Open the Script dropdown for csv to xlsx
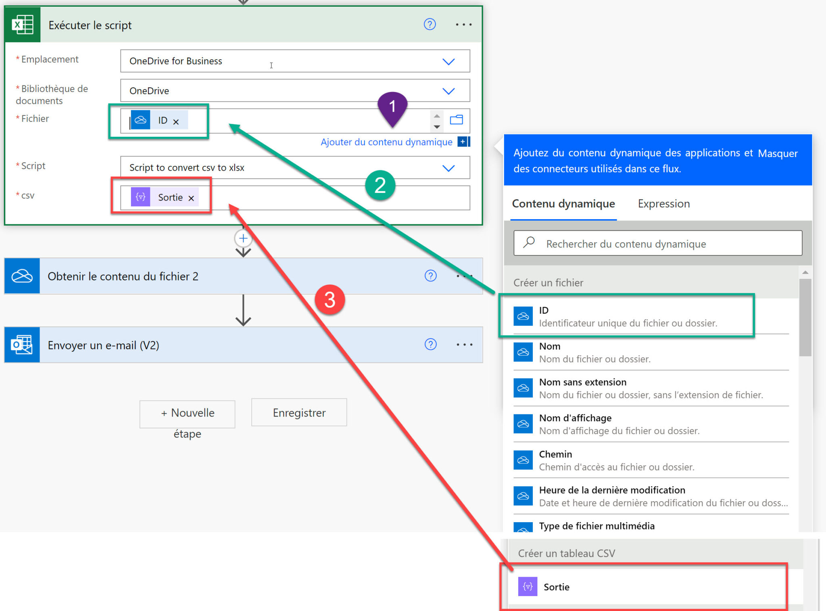 point(449,167)
